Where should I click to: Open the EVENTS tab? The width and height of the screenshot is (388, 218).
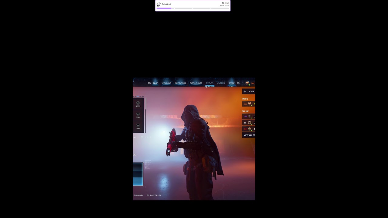click(210, 83)
